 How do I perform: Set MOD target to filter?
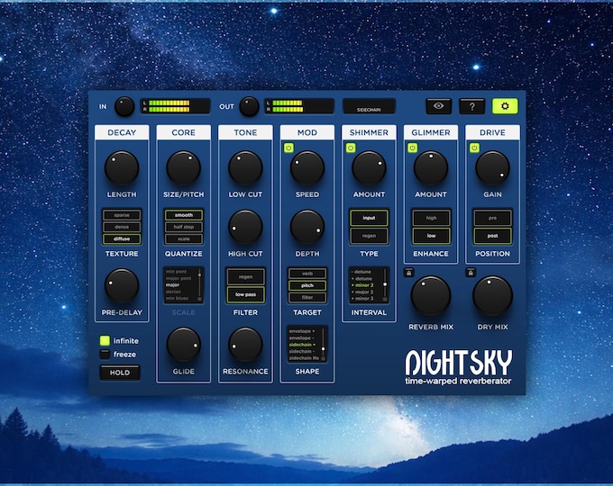(307, 298)
